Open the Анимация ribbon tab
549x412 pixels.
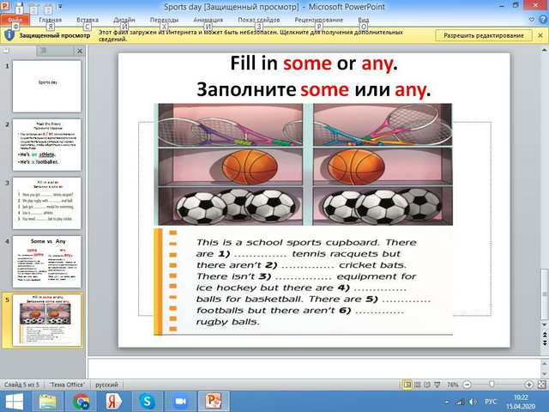point(208,20)
